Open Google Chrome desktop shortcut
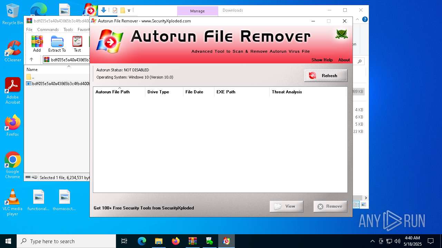 tap(13, 165)
